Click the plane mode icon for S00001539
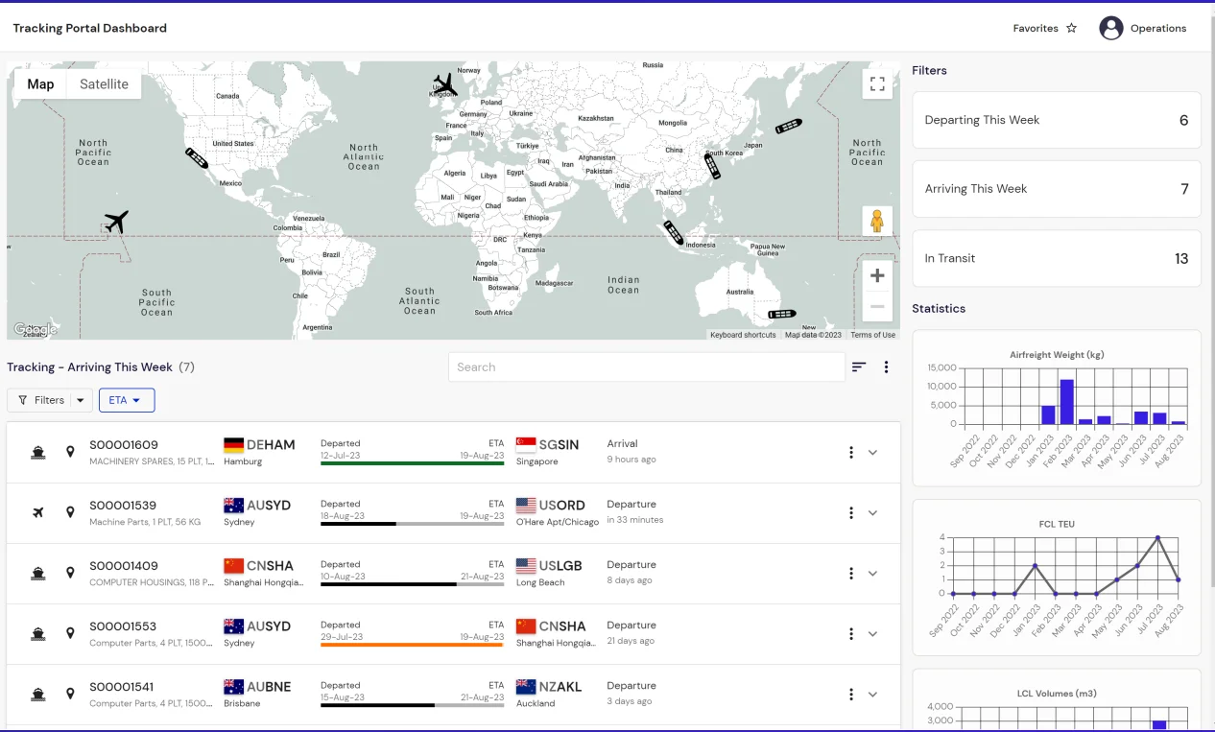 pos(38,512)
